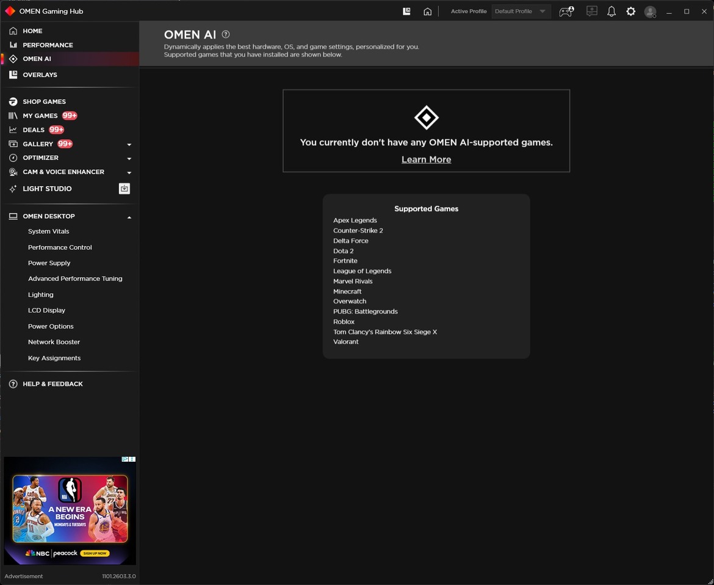The image size is (714, 585).
Task: Click the MY GAMES library icon
Action: click(13, 116)
